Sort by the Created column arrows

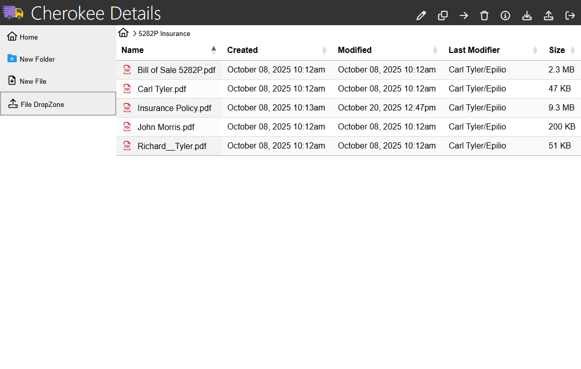pos(324,50)
